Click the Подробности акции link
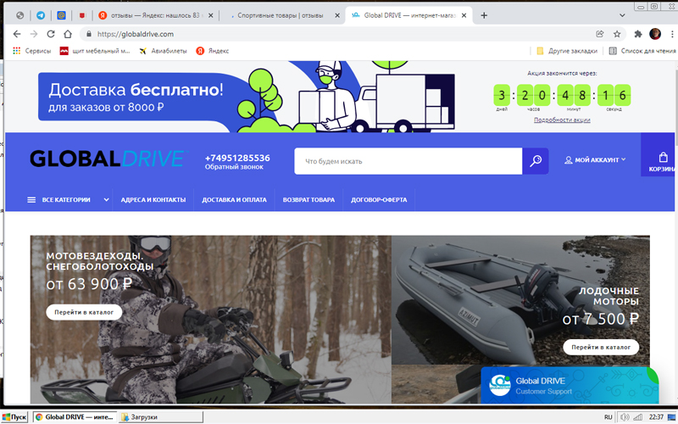 562,120
